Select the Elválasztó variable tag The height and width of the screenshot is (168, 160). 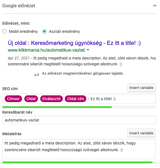coord(51,99)
